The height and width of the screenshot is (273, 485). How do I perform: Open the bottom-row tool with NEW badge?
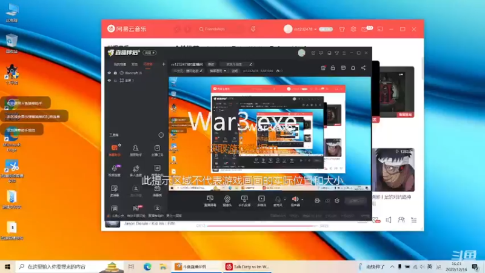point(136,208)
